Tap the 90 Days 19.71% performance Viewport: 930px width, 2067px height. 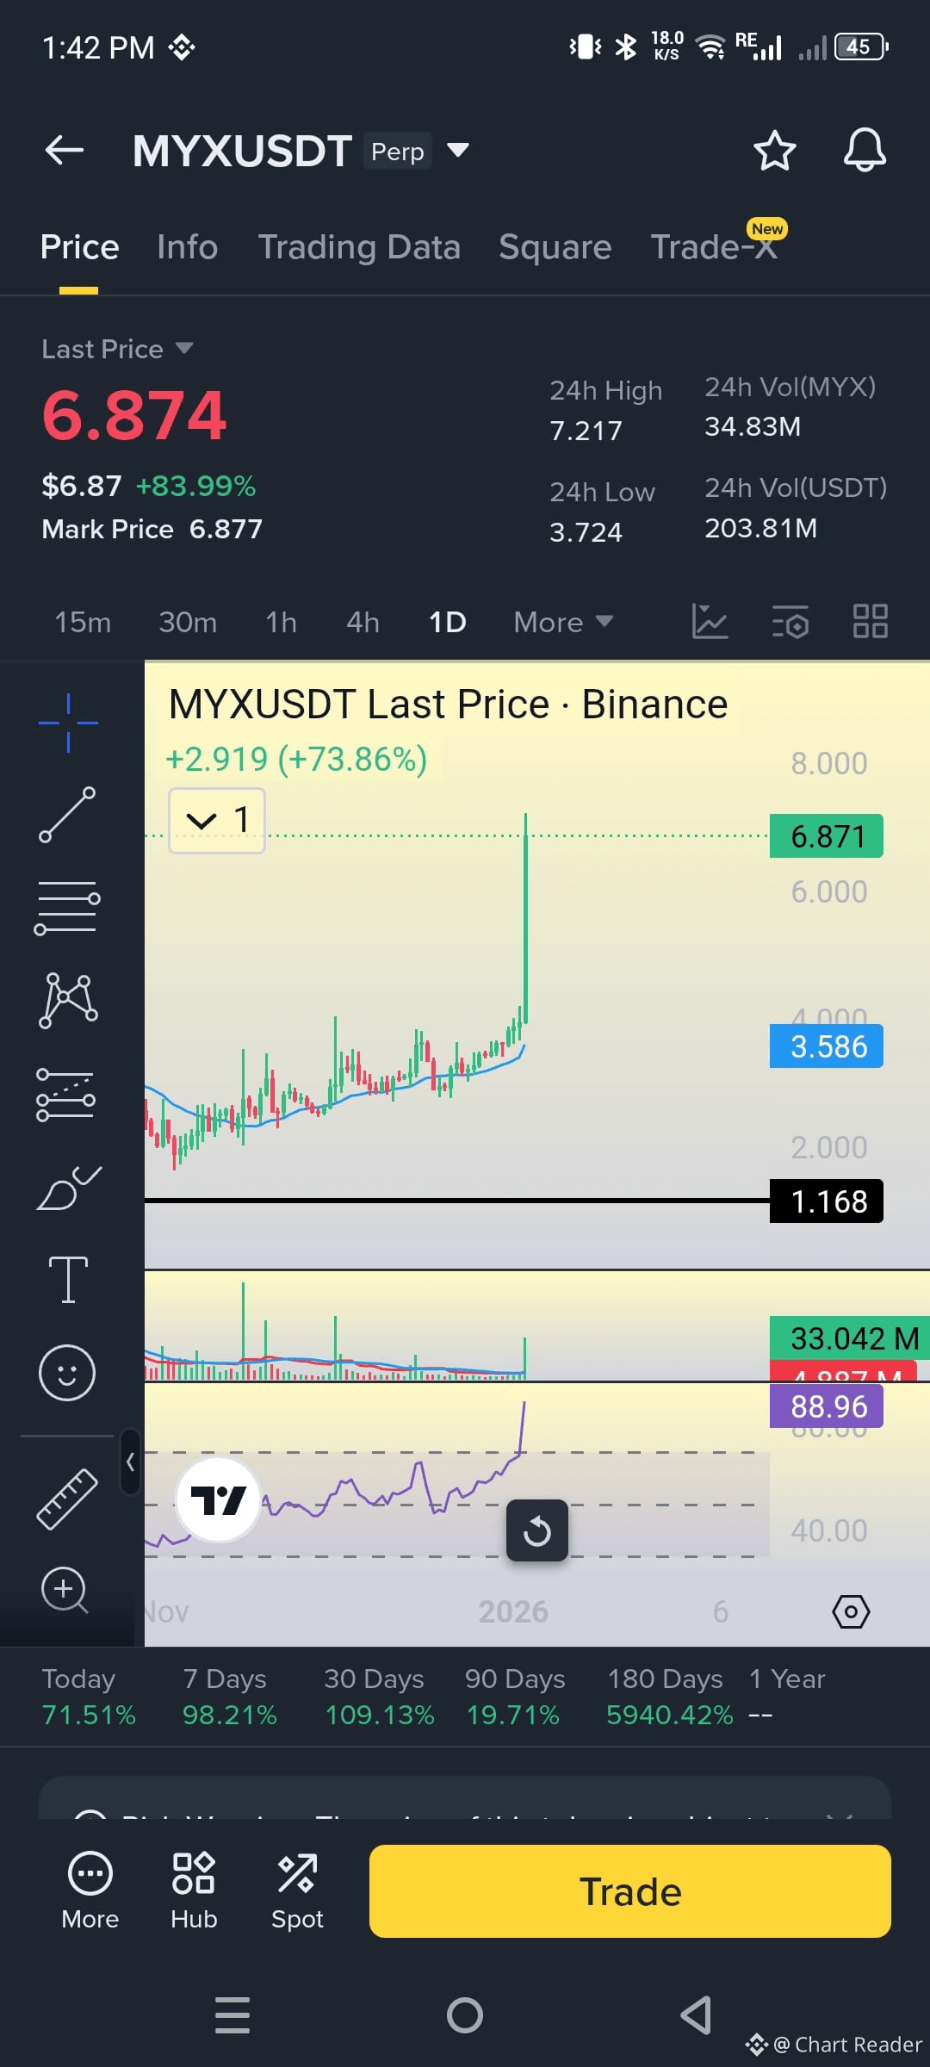click(515, 1697)
